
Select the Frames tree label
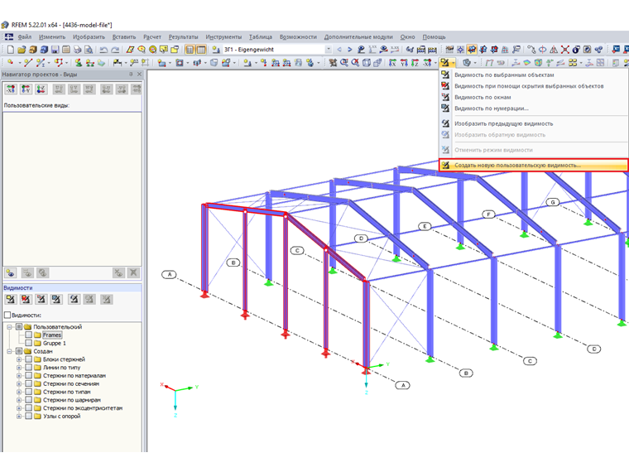(x=52, y=335)
